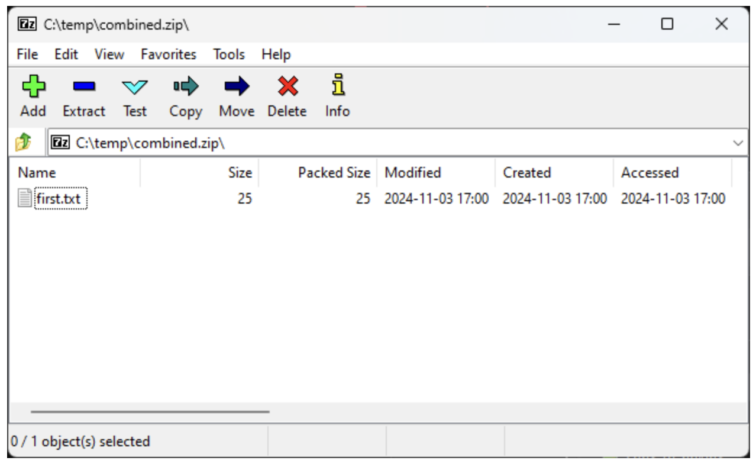Open the Help menu
756x464 pixels.
pos(276,54)
